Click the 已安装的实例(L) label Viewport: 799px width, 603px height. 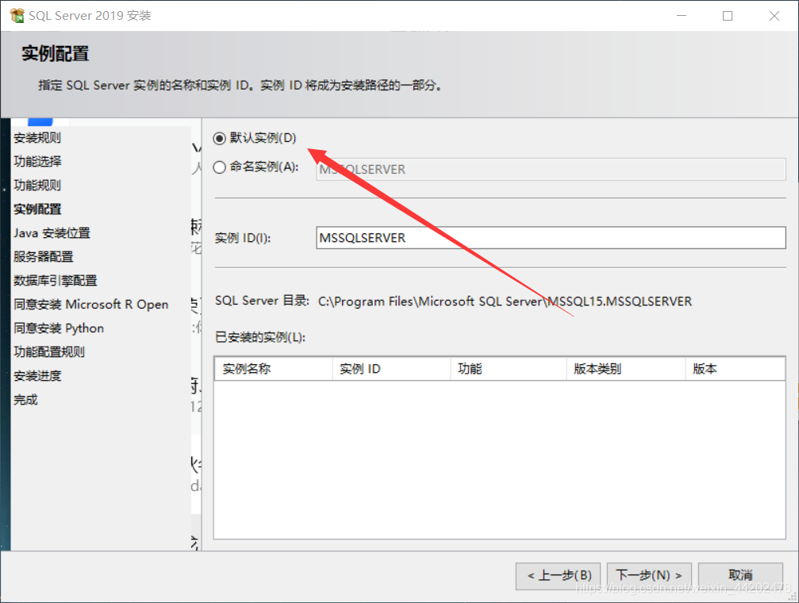(260, 337)
